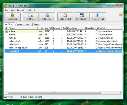
Task: Switch to the Filters tab
Action: 36,25
